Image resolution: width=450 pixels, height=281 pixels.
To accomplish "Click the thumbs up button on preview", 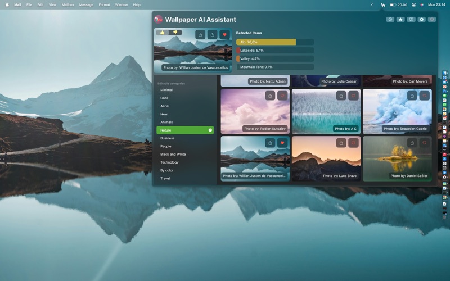I will click(x=163, y=33).
